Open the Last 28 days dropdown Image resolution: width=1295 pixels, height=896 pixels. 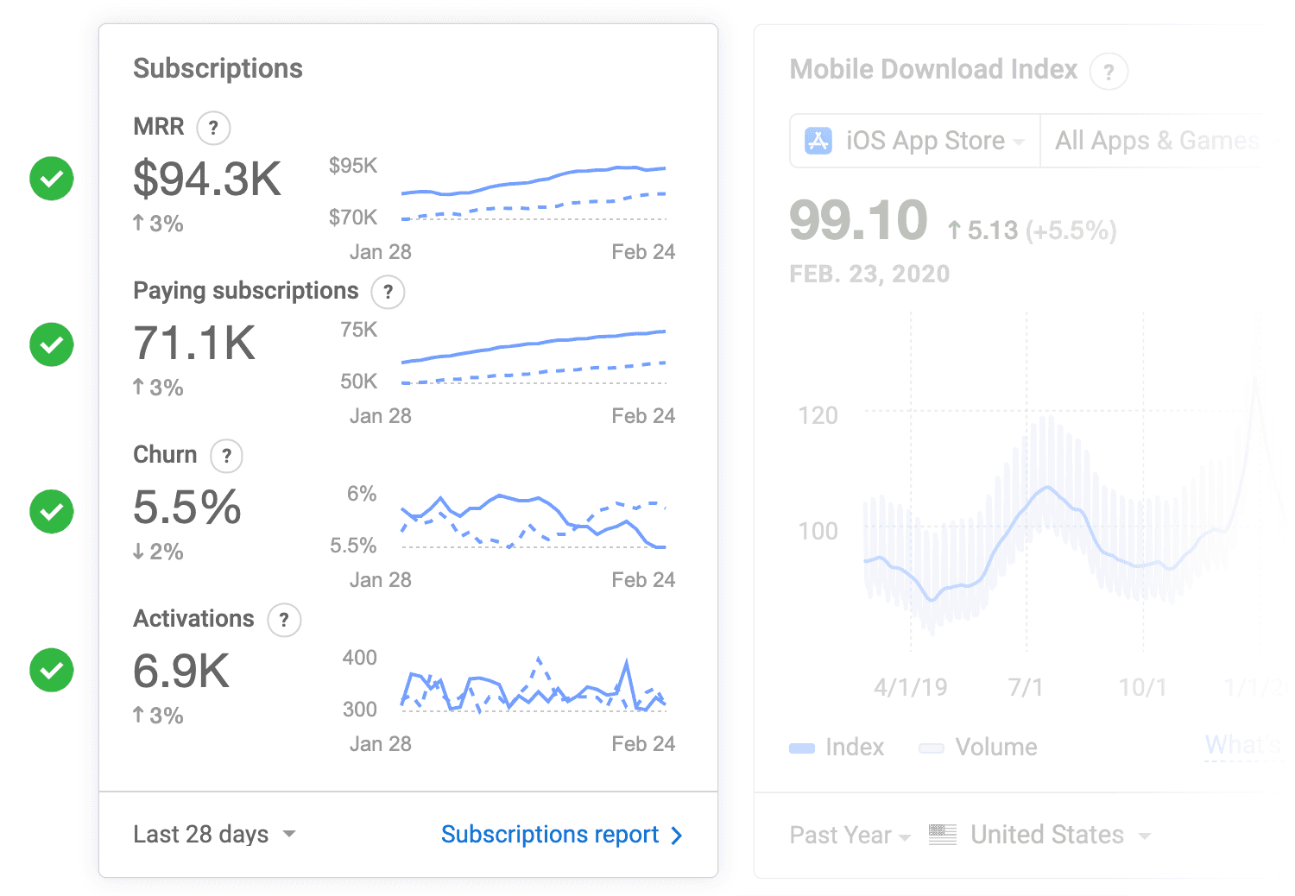click(214, 834)
